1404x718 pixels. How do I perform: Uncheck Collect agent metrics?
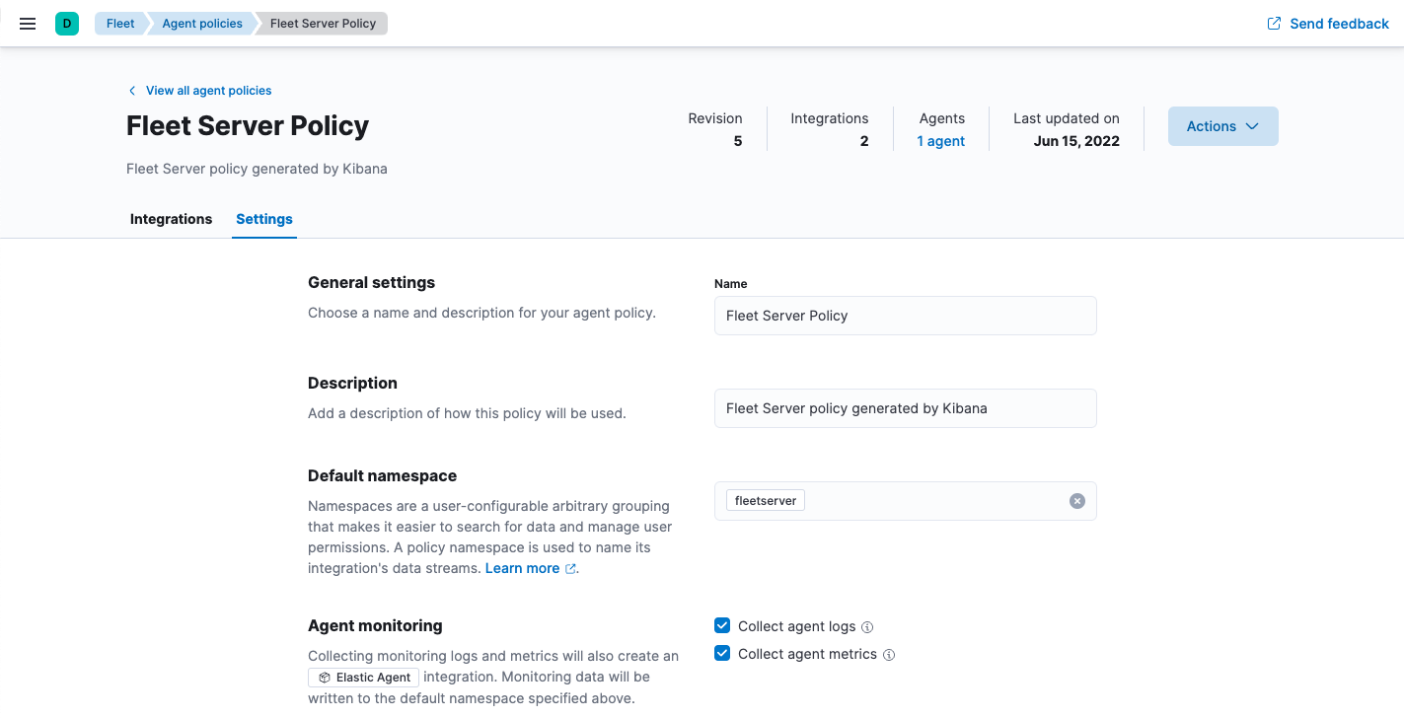[x=721, y=653]
